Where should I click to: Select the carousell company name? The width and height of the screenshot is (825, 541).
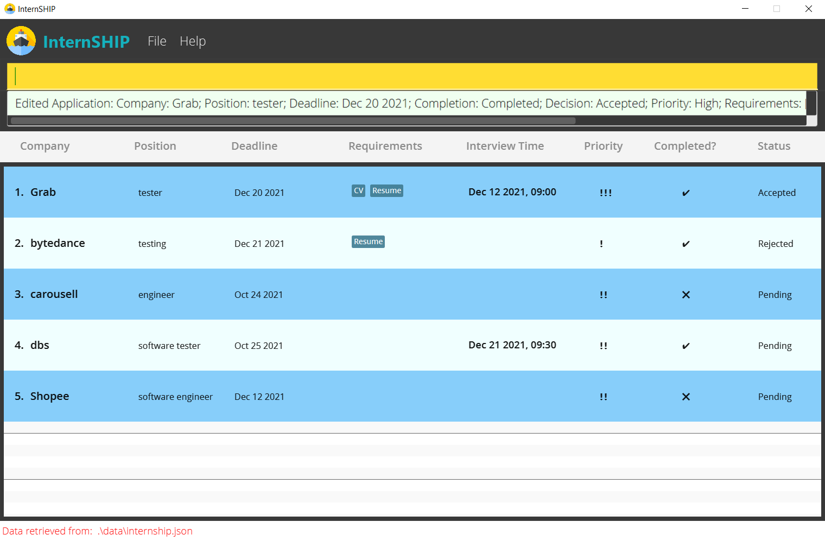click(54, 294)
